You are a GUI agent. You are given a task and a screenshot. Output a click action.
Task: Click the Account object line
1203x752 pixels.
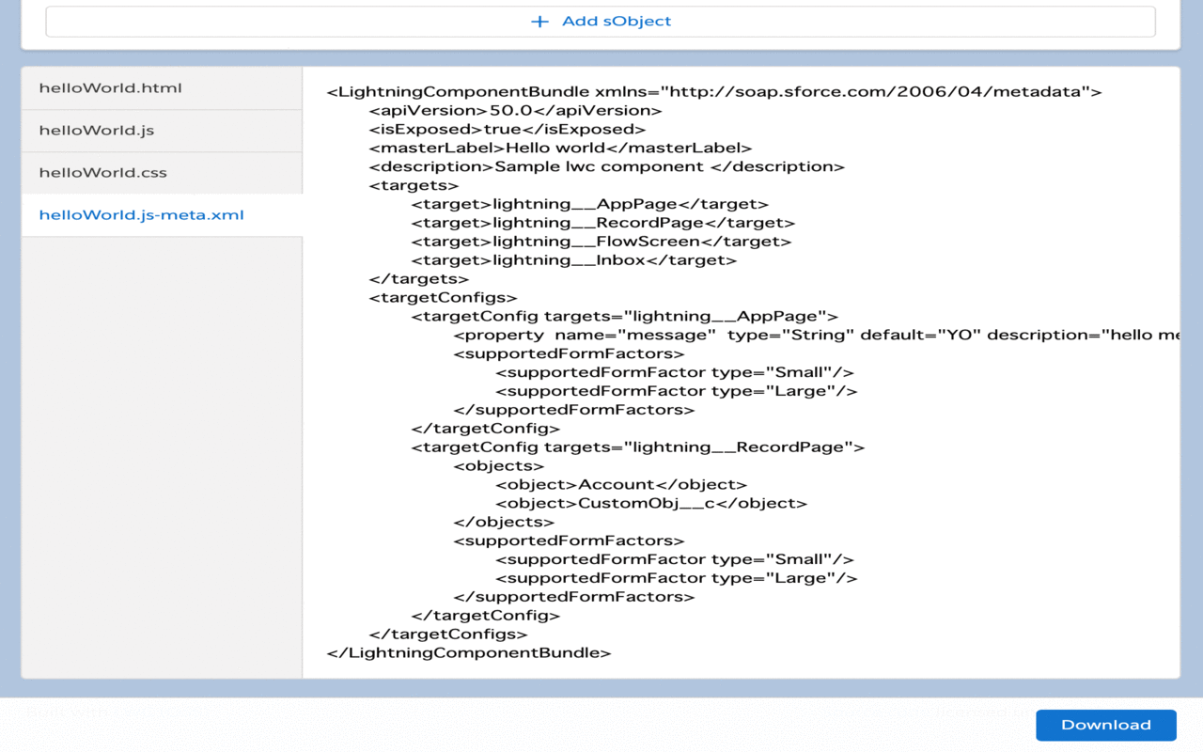[620, 485]
